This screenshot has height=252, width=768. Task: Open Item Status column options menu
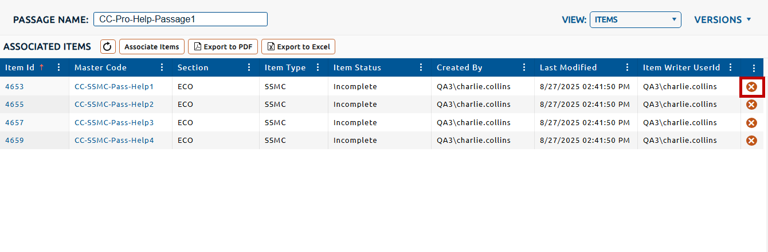421,67
